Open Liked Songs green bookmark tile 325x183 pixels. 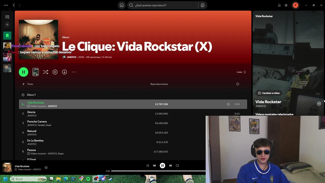[7, 36]
